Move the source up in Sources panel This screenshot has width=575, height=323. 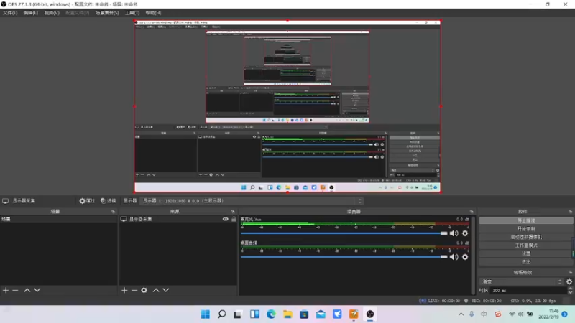click(x=156, y=290)
